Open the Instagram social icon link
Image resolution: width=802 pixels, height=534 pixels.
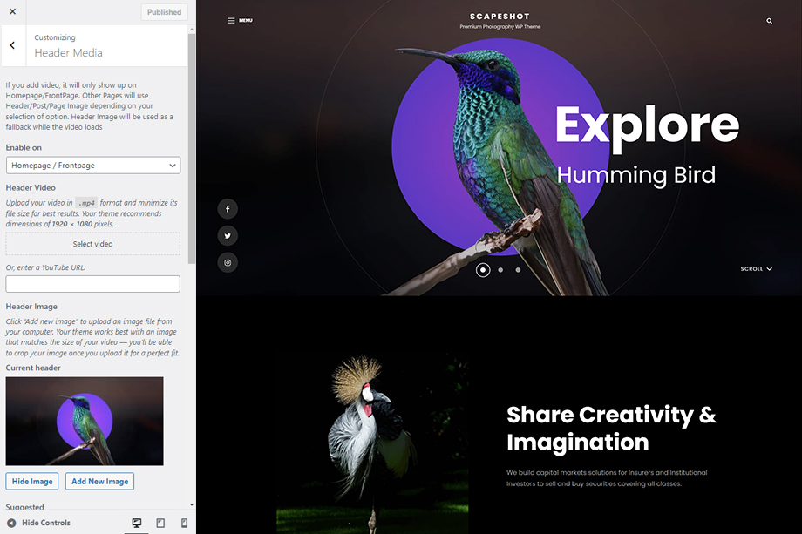[228, 262]
